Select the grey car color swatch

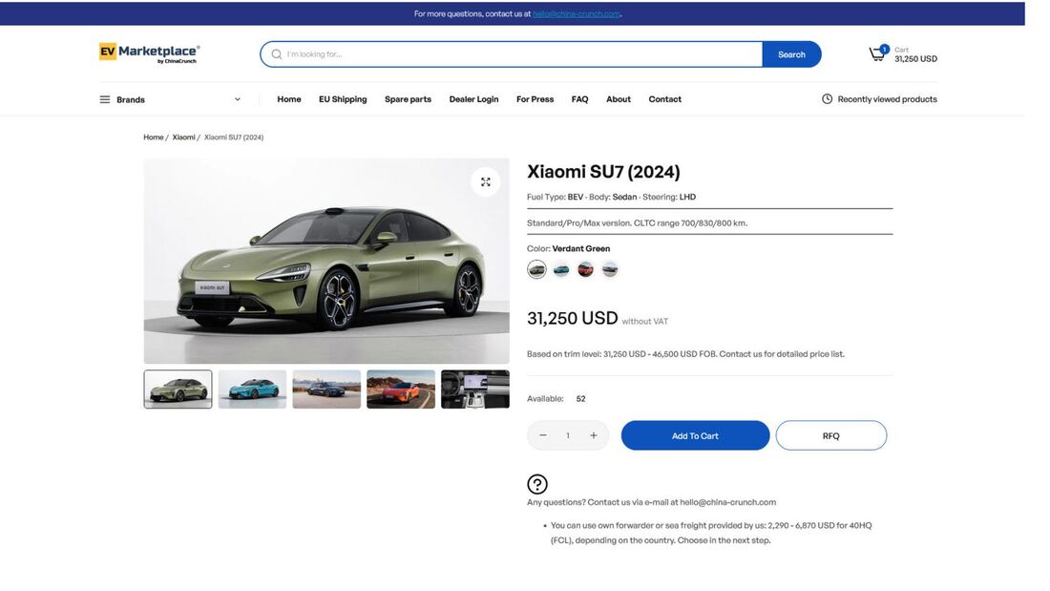(x=609, y=269)
